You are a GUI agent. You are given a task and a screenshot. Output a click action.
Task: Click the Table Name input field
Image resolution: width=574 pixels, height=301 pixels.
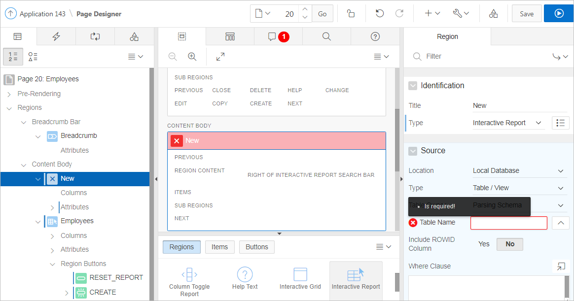click(508, 223)
